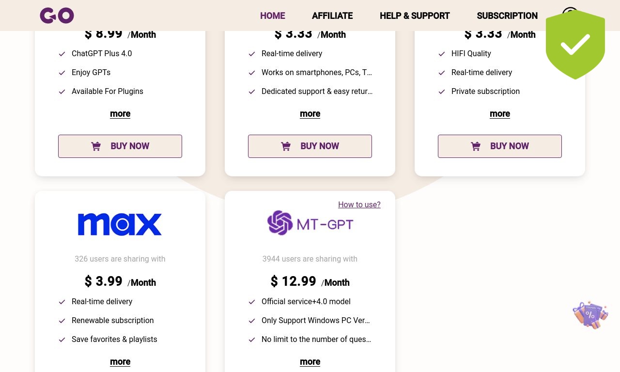Click checkmark beside Real-time delivery in Max card
Image resolution: width=620 pixels, height=372 pixels.
62,302
